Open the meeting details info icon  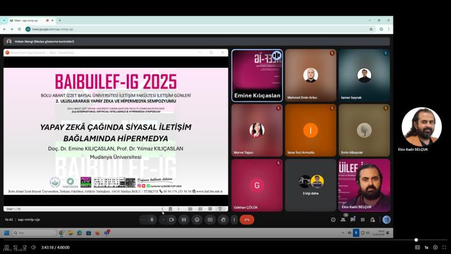coord(333,220)
